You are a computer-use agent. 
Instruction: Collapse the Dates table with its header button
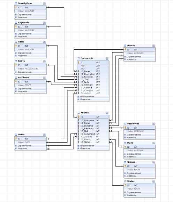point(44,135)
